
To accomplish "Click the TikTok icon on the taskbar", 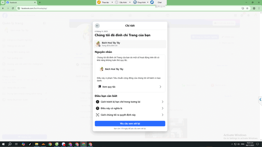I will point(30,144).
